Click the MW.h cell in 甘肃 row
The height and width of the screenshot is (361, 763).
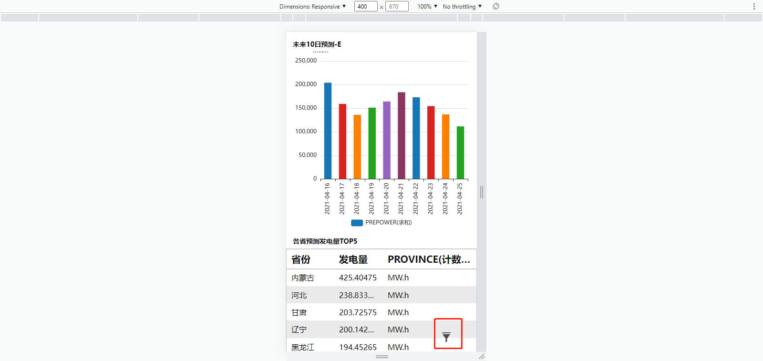398,312
